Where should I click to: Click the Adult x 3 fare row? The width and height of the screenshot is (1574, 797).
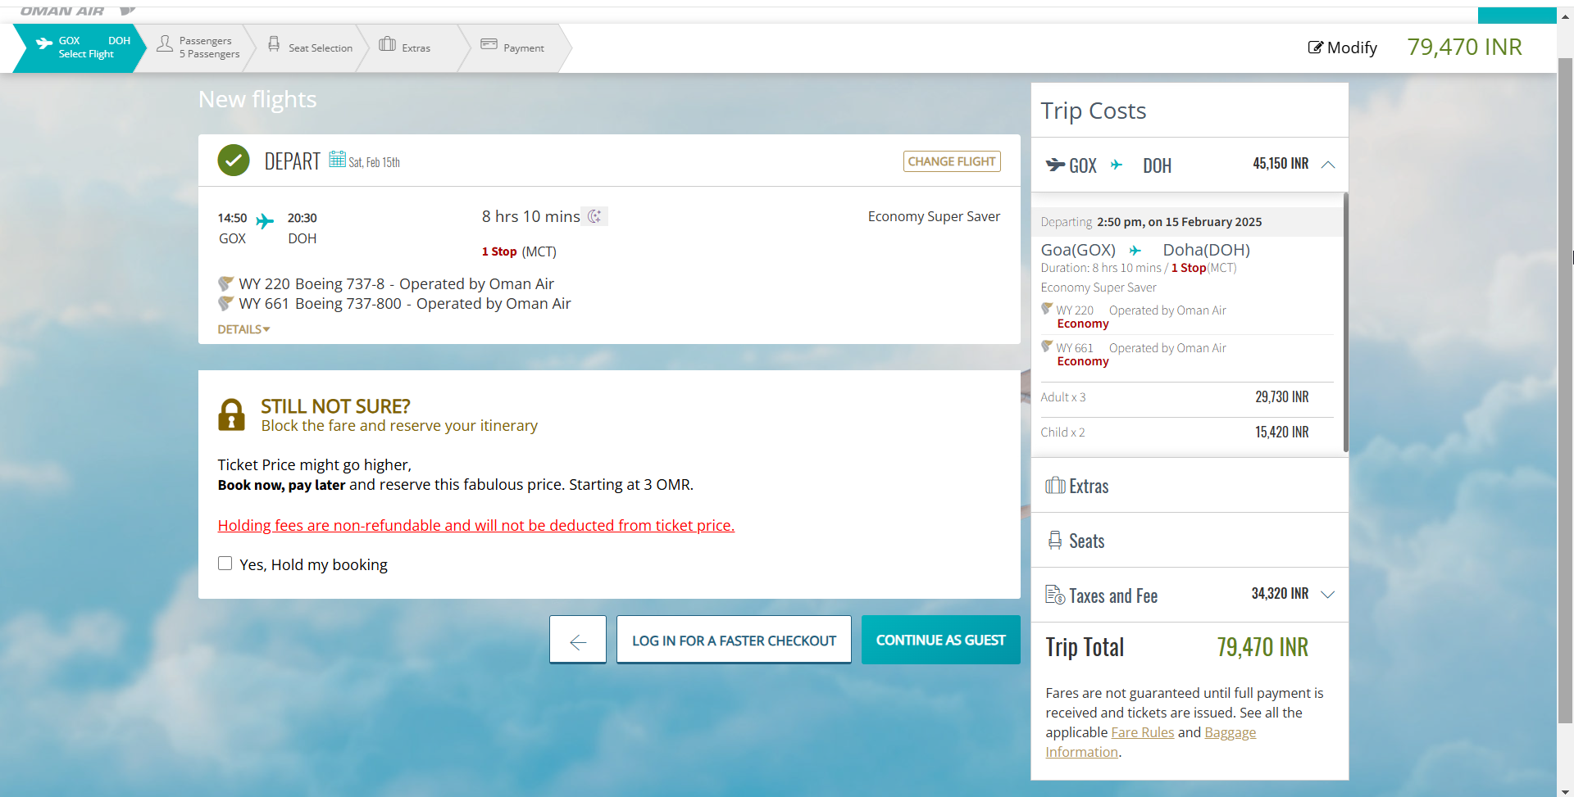1187,397
